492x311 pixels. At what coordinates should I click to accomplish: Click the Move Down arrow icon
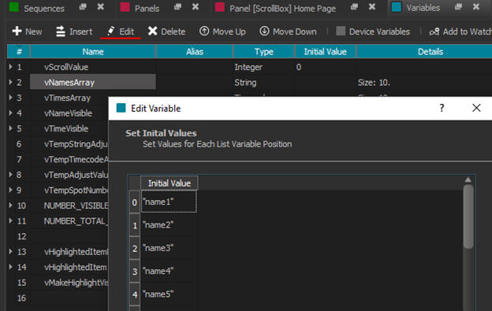pyautogui.click(x=264, y=31)
